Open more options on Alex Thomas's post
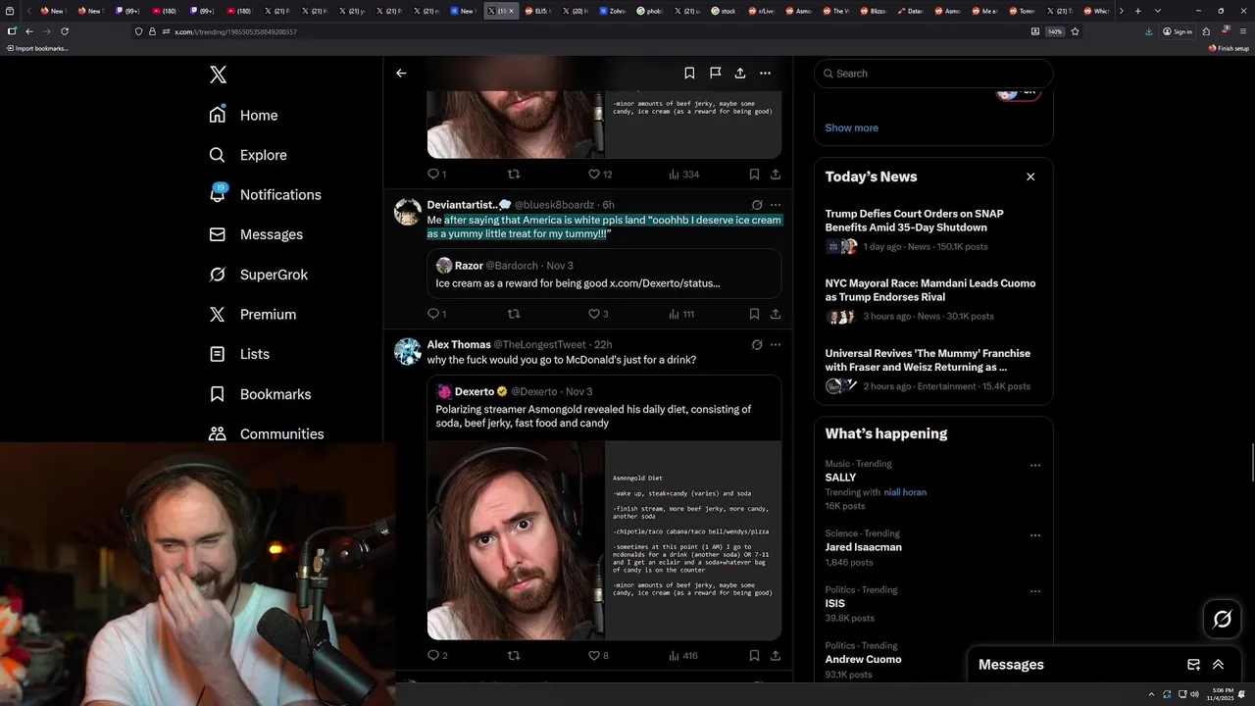Screen dimensions: 1255x706 pos(776,345)
